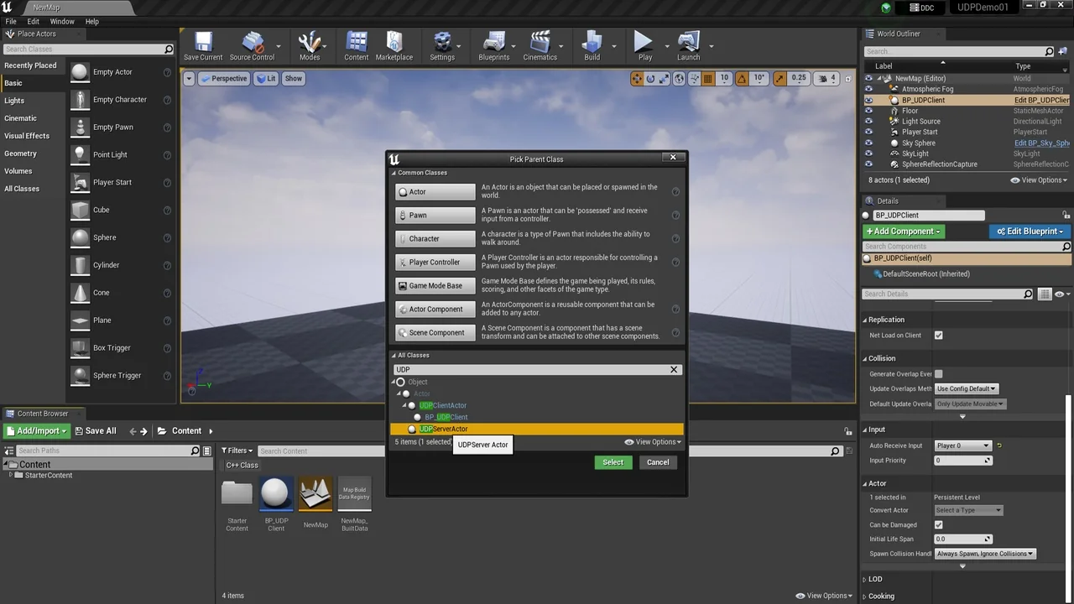Hide the Floor actor using its eye icon
1074x604 pixels.
868,111
